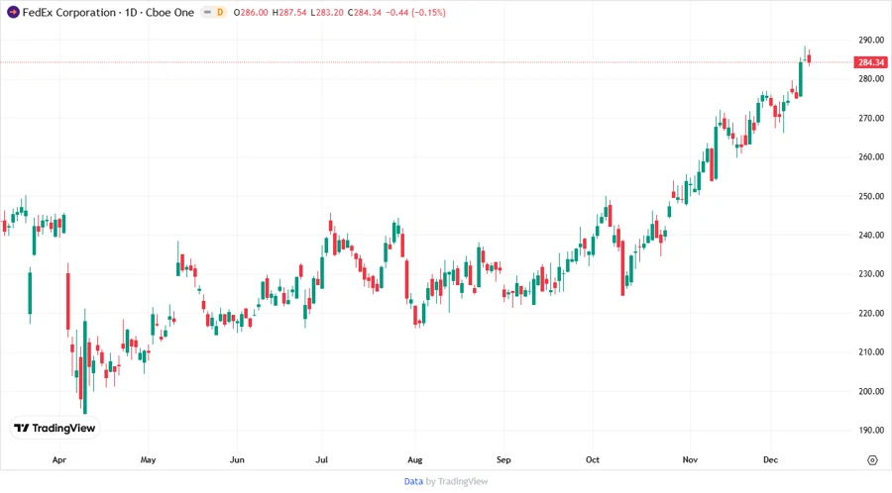Click the 270.00 price axis label

point(871,118)
